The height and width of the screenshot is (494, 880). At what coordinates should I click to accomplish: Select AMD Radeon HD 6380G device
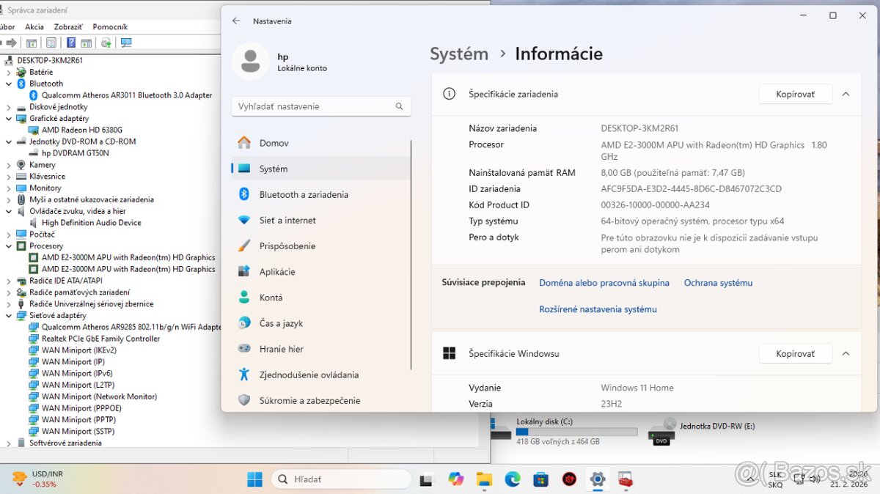82,130
